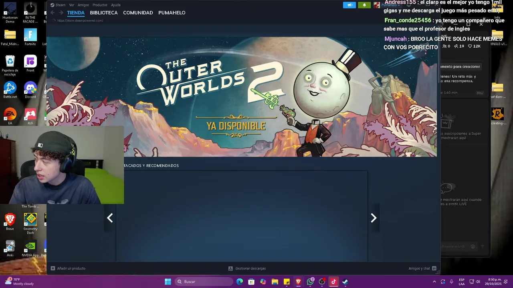Open Microsoft Edge from taskbar

[240, 282]
